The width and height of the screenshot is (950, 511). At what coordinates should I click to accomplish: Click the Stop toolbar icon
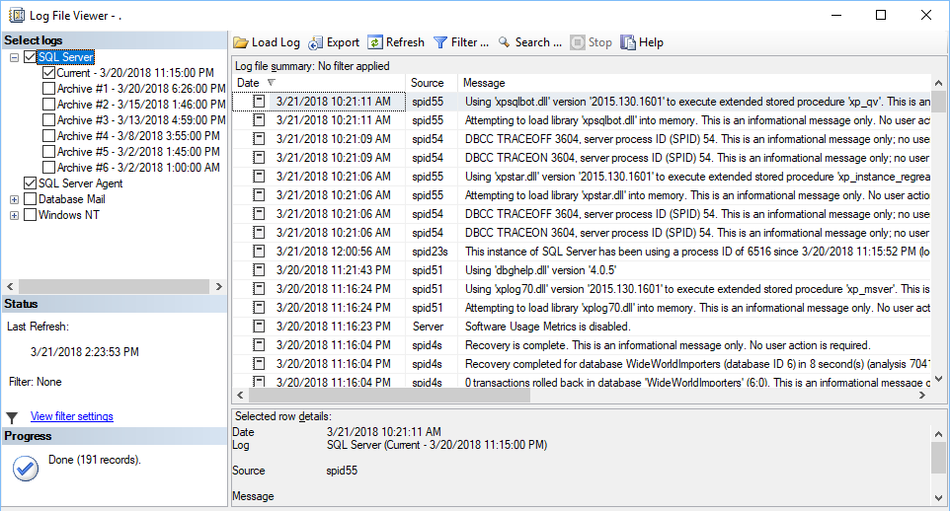pos(577,42)
